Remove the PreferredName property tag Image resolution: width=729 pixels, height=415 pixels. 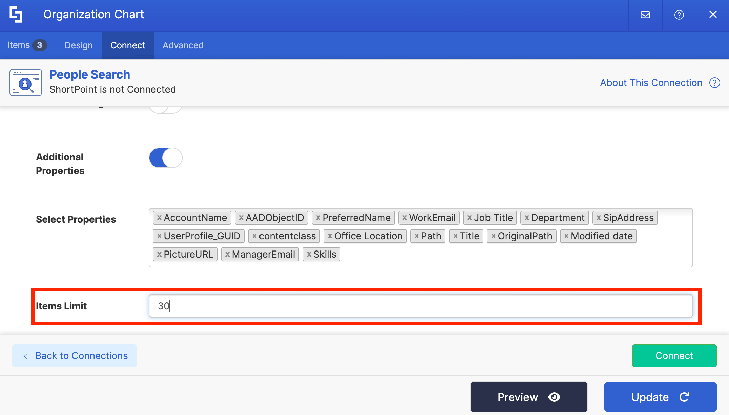318,218
